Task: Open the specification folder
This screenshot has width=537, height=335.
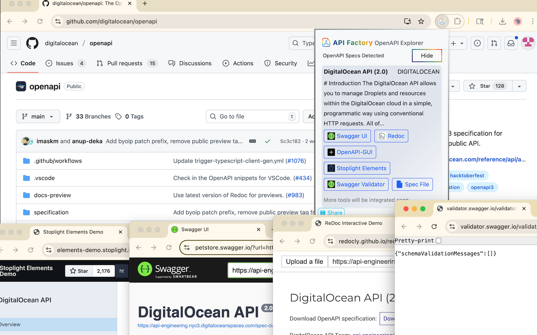Action: pos(51,212)
